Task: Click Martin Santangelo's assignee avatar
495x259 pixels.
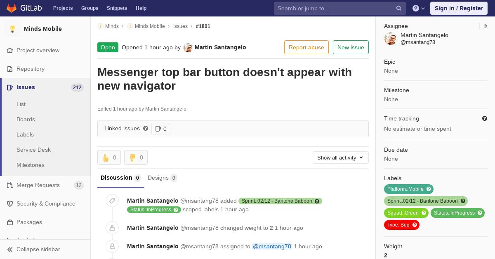Action: [x=390, y=39]
